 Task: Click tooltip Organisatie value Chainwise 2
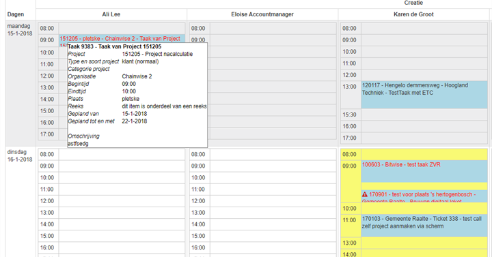137,76
